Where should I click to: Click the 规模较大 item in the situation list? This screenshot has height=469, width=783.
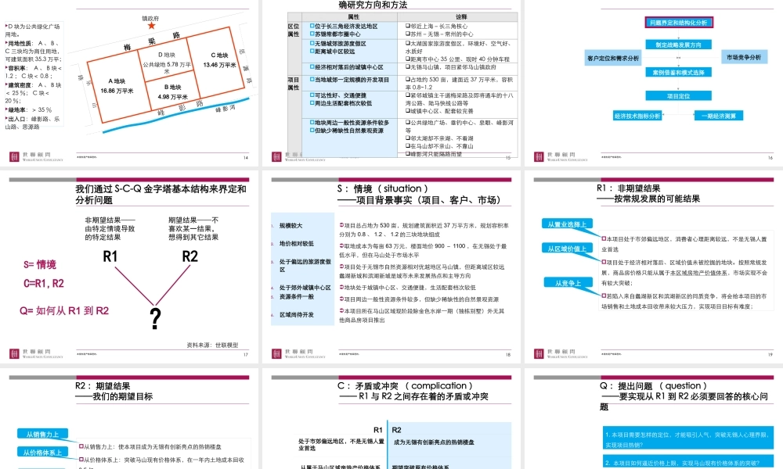290,226
